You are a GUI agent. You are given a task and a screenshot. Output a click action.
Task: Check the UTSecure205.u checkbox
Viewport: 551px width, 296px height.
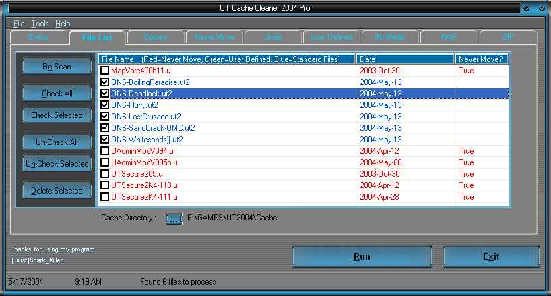pos(104,174)
